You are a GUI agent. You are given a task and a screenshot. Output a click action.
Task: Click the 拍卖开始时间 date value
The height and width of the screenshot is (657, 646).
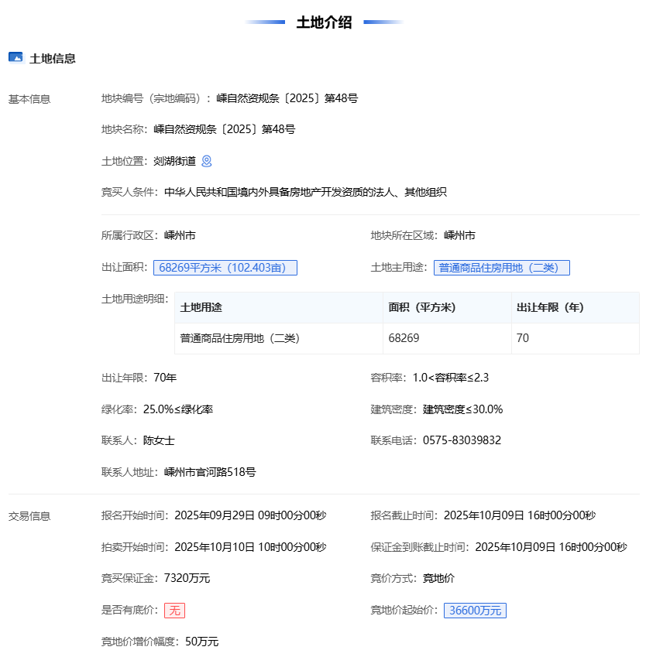[x=250, y=547]
